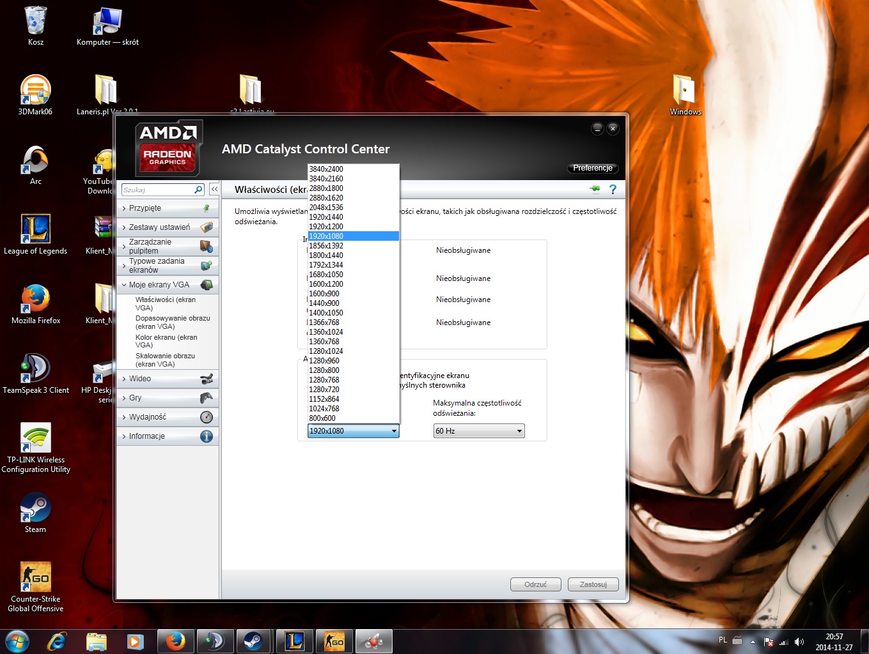Open the Windows Start menu orb
Viewport: 869px width, 654px height.
click(x=17, y=641)
